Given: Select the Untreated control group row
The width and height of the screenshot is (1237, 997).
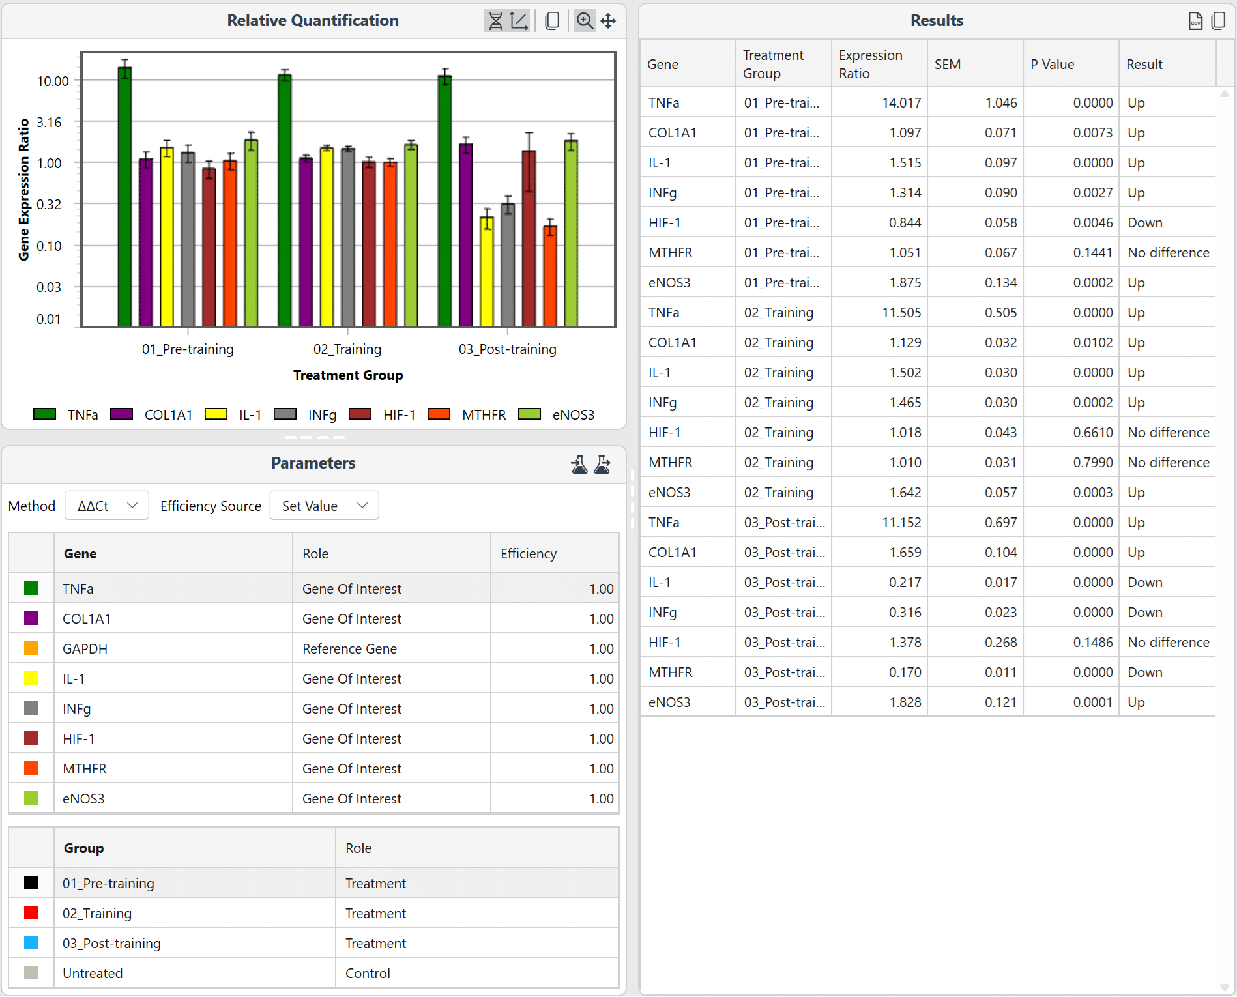Looking at the screenshot, I should [x=196, y=973].
